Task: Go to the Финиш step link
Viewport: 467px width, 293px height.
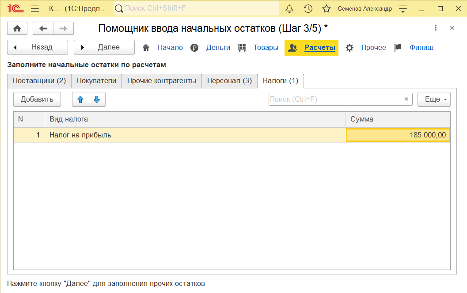Action: 421,48
